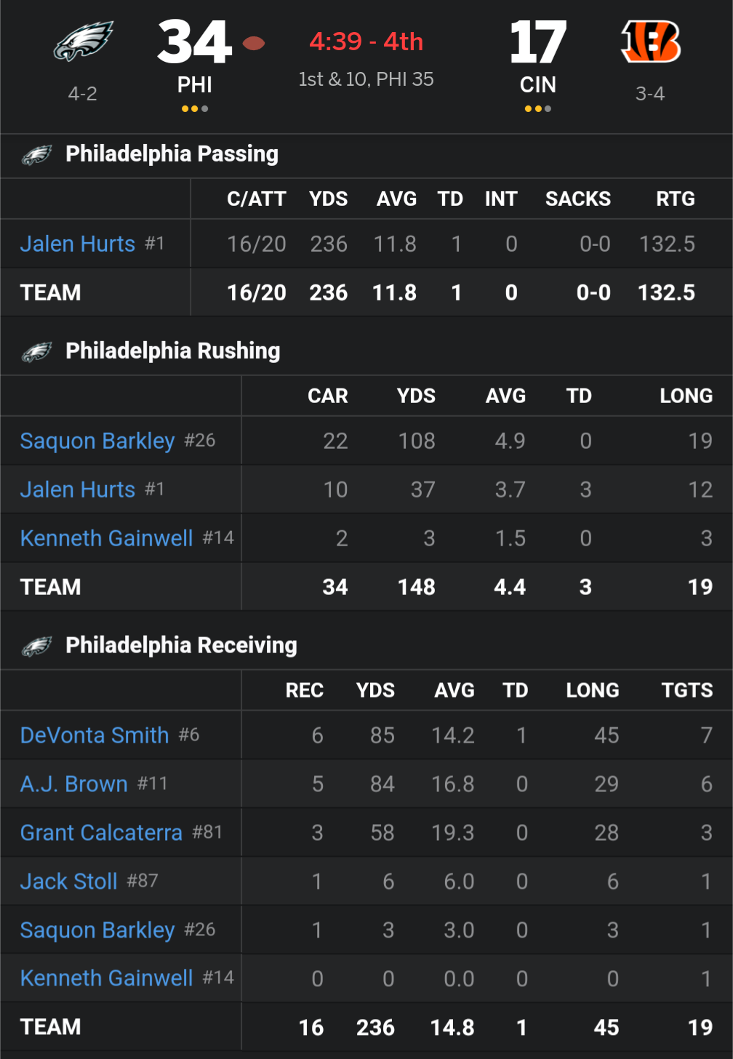Screen dimensions: 733x1059
Task: Open Saquon Barkley rushing player link
Action: 97,441
